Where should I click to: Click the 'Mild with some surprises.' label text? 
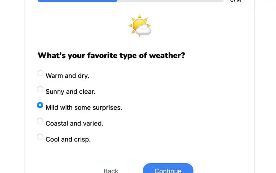(x=84, y=107)
